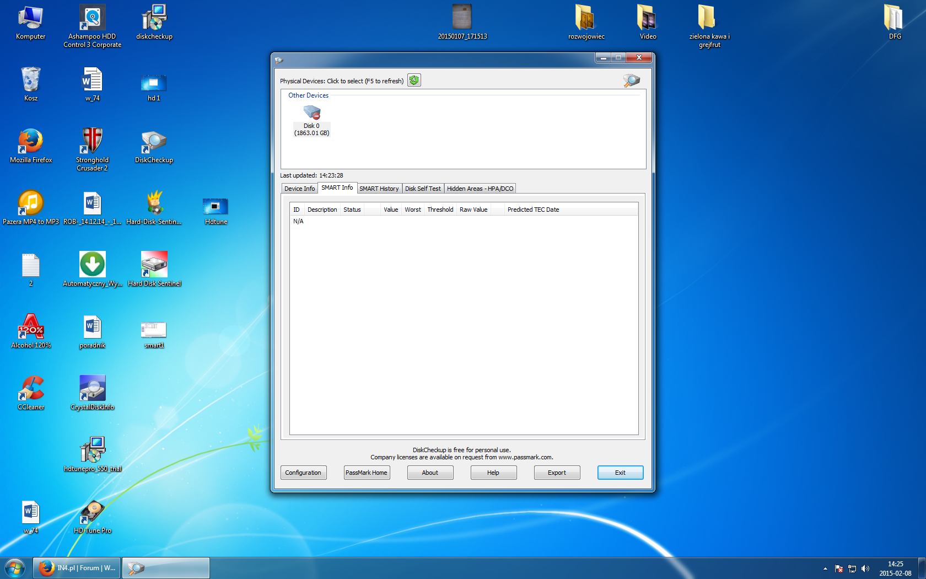926x579 pixels.
Task: Click the refresh devices icon in DiskCheckup
Action: pos(414,81)
